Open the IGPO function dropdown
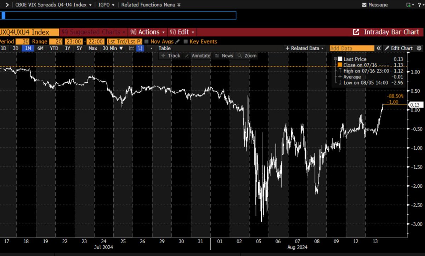 (x=106, y=5)
